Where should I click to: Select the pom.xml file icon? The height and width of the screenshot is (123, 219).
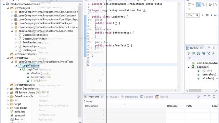click(x=12, y=115)
